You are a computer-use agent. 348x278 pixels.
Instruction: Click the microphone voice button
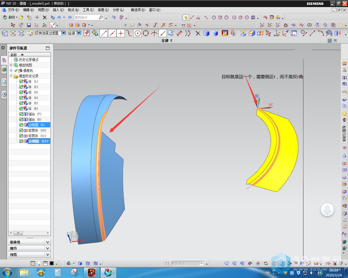coord(327,210)
